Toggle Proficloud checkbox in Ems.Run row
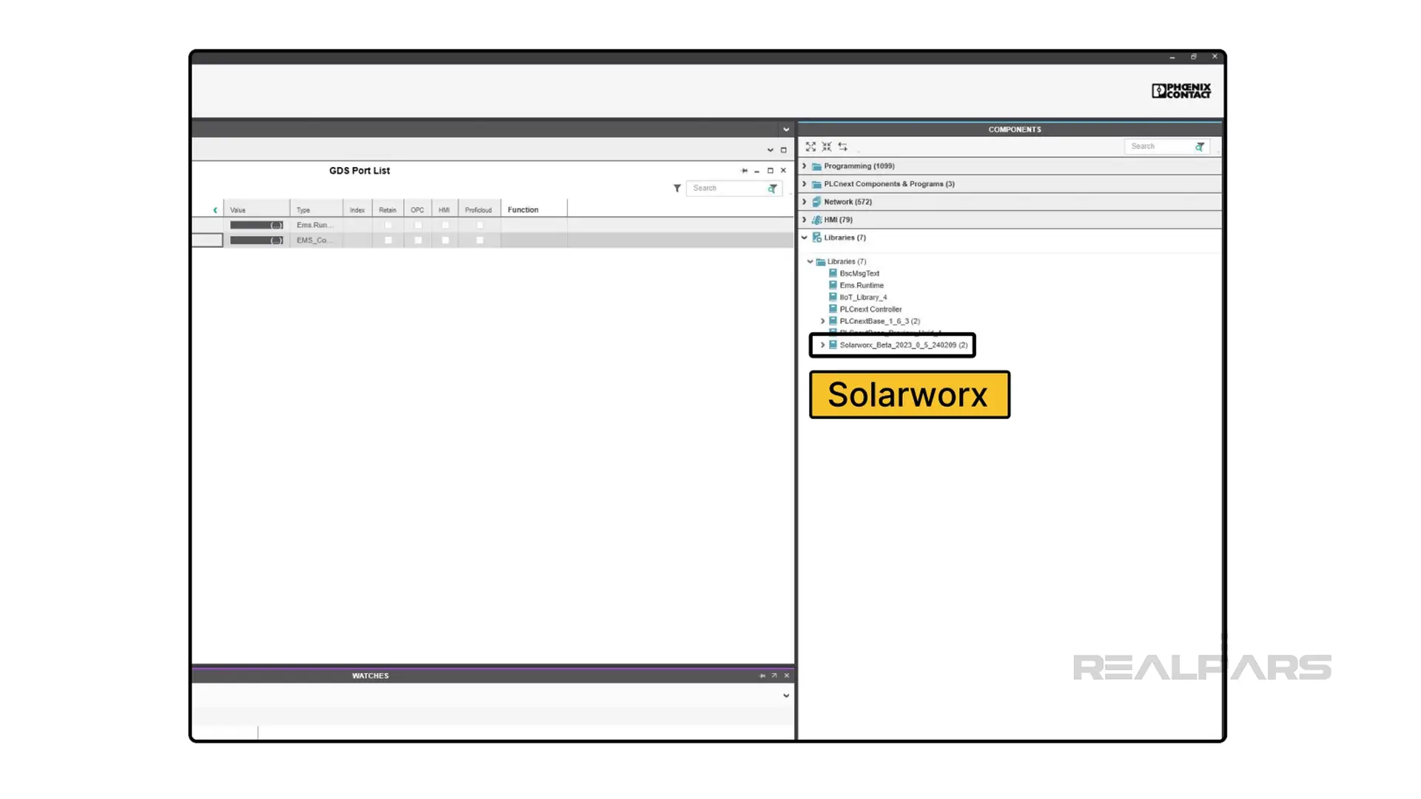 480,225
